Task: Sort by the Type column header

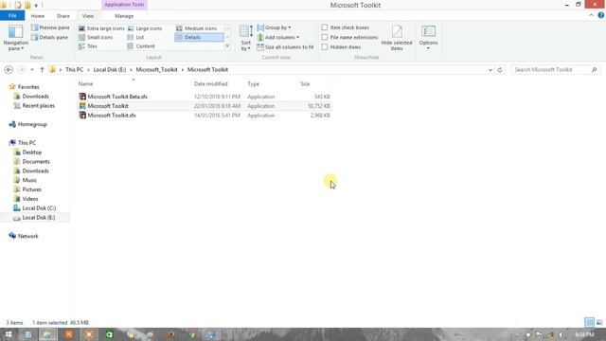Action: pyautogui.click(x=253, y=84)
